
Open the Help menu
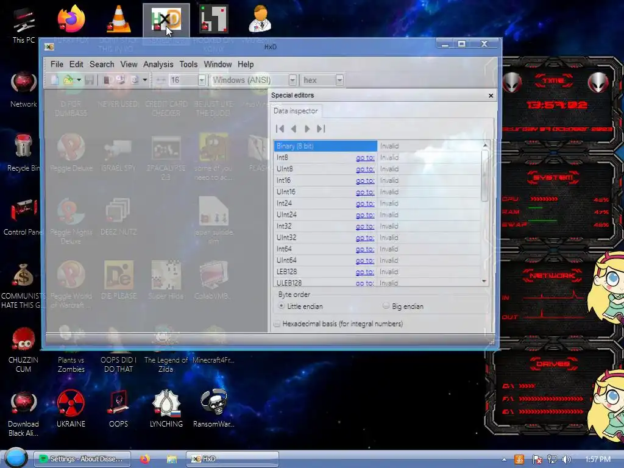pyautogui.click(x=246, y=64)
